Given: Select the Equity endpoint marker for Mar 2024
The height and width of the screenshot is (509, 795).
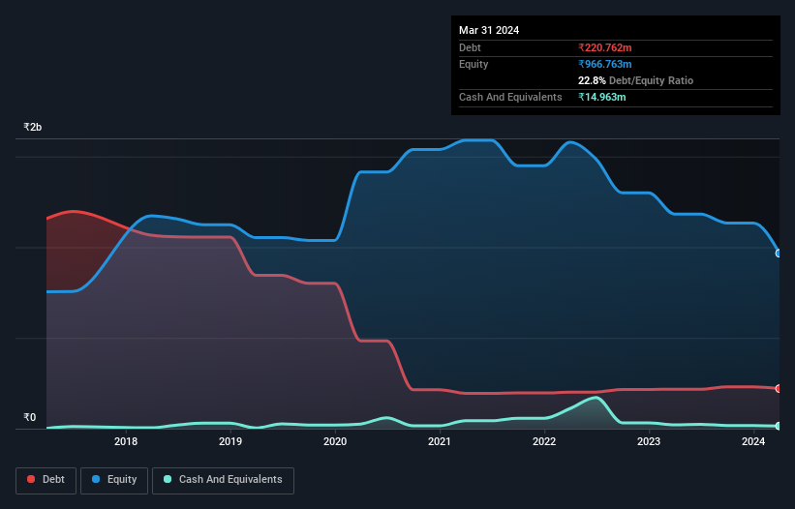Looking at the screenshot, I should pos(779,254).
